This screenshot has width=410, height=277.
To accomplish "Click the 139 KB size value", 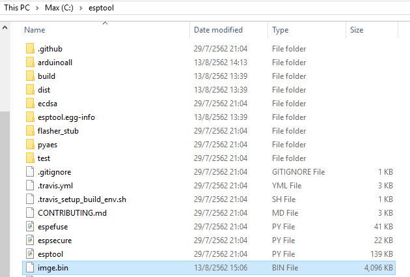I will (381, 254).
